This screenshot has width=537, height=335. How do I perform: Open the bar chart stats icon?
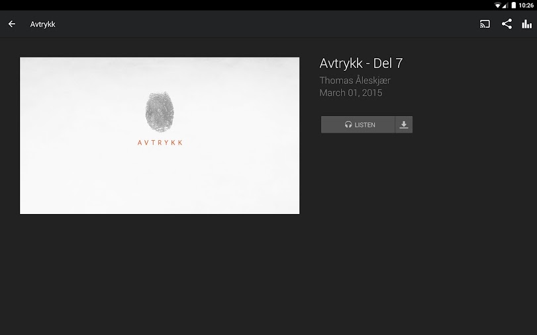click(526, 24)
